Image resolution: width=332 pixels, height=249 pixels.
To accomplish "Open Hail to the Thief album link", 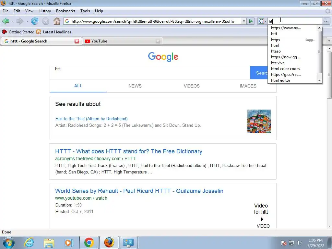I will click(x=91, y=119).
